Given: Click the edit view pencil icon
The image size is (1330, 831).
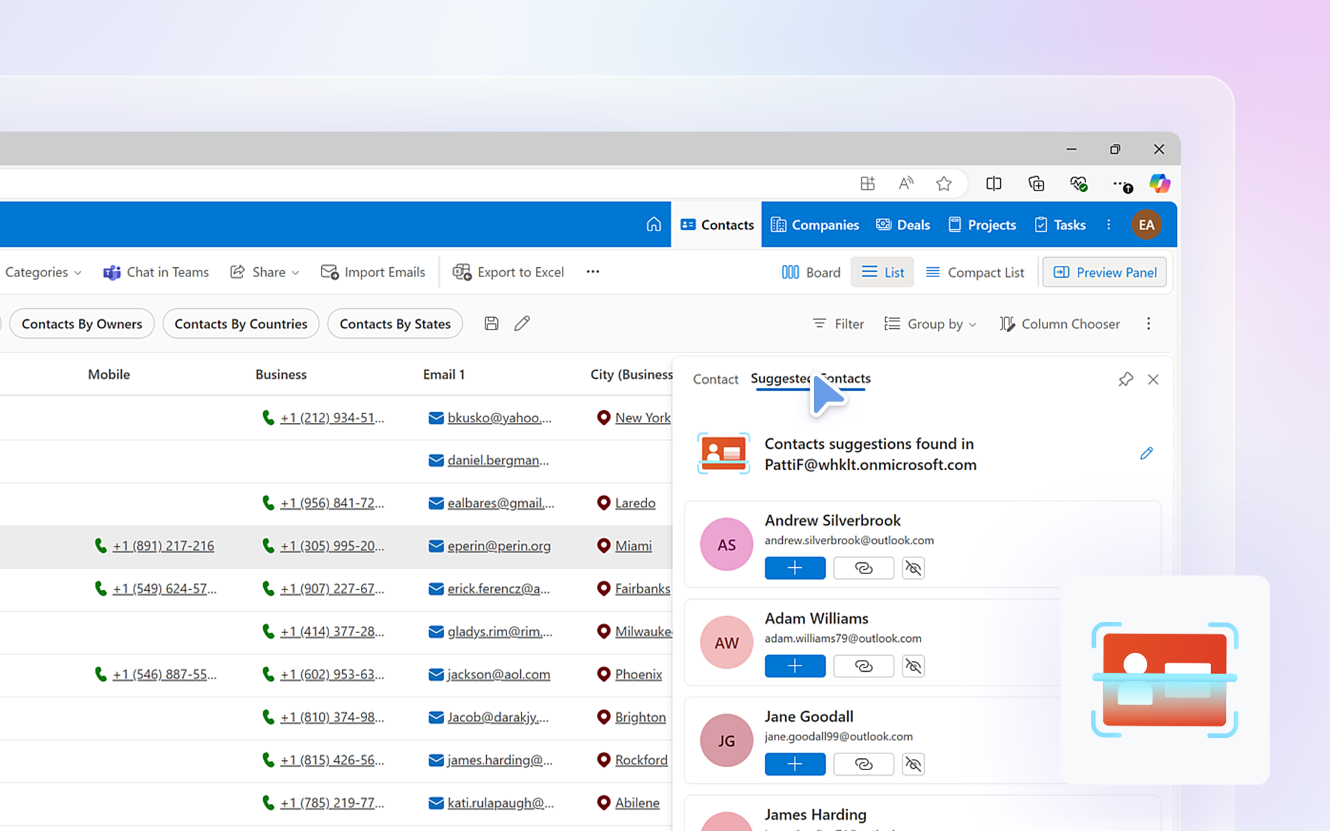Looking at the screenshot, I should (522, 323).
